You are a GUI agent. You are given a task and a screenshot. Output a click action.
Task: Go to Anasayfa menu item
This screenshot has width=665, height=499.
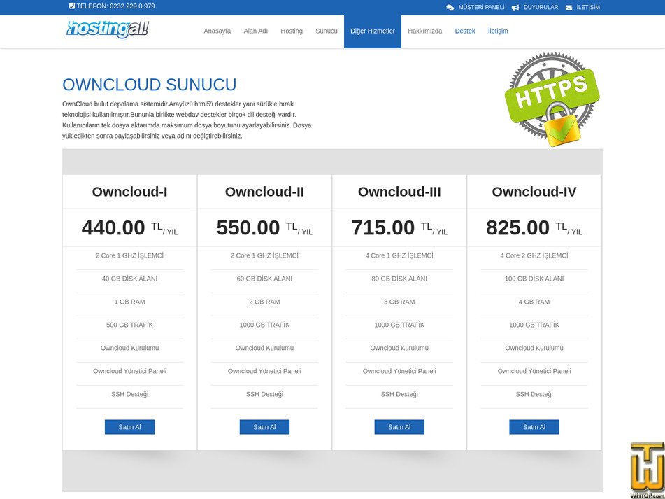217,31
